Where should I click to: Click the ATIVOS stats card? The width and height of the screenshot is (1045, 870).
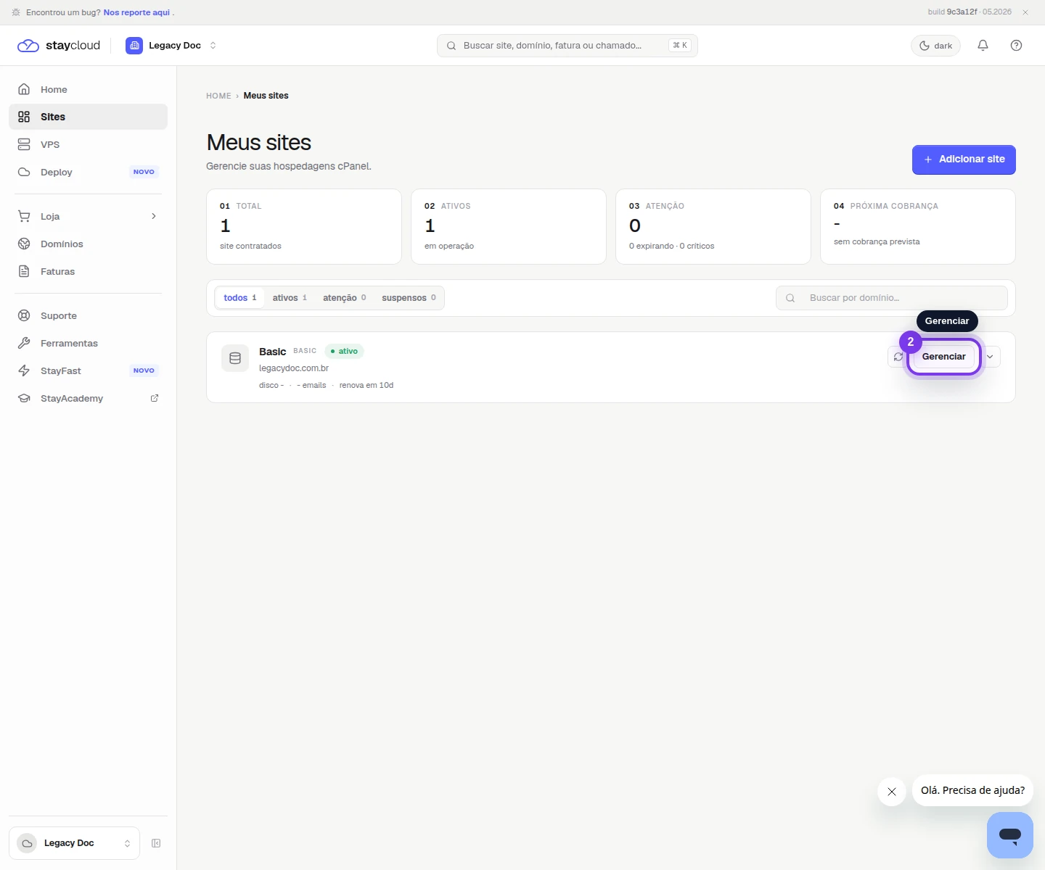[509, 227]
